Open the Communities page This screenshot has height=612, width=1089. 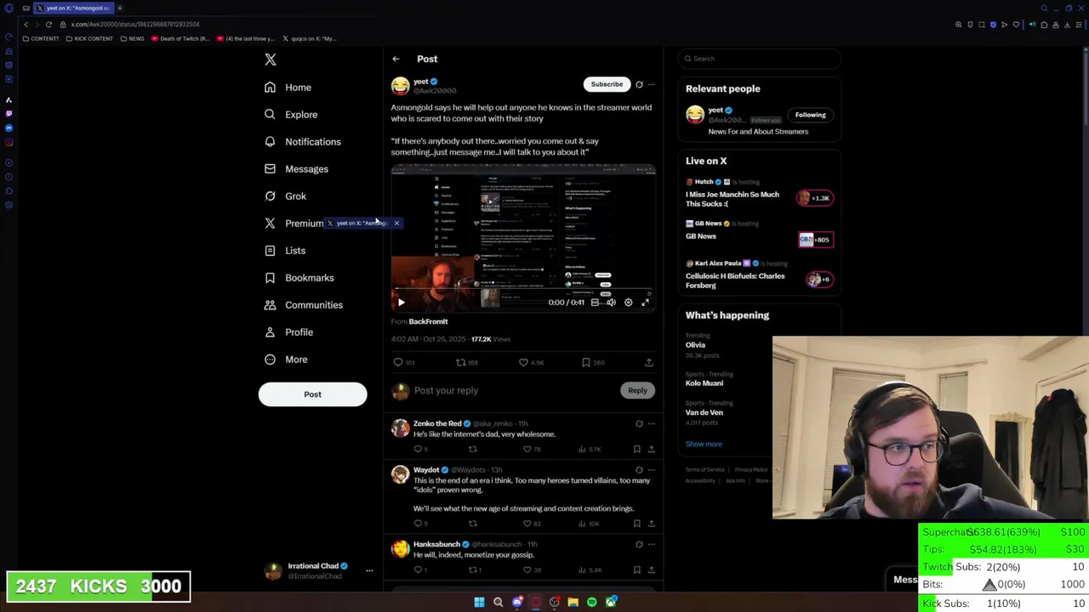pyautogui.click(x=303, y=305)
